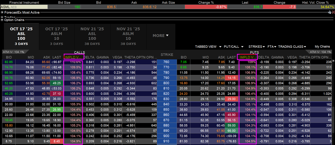Close the ForecastEx Most Active panel
The image size is (335, 145).
(333, 12)
